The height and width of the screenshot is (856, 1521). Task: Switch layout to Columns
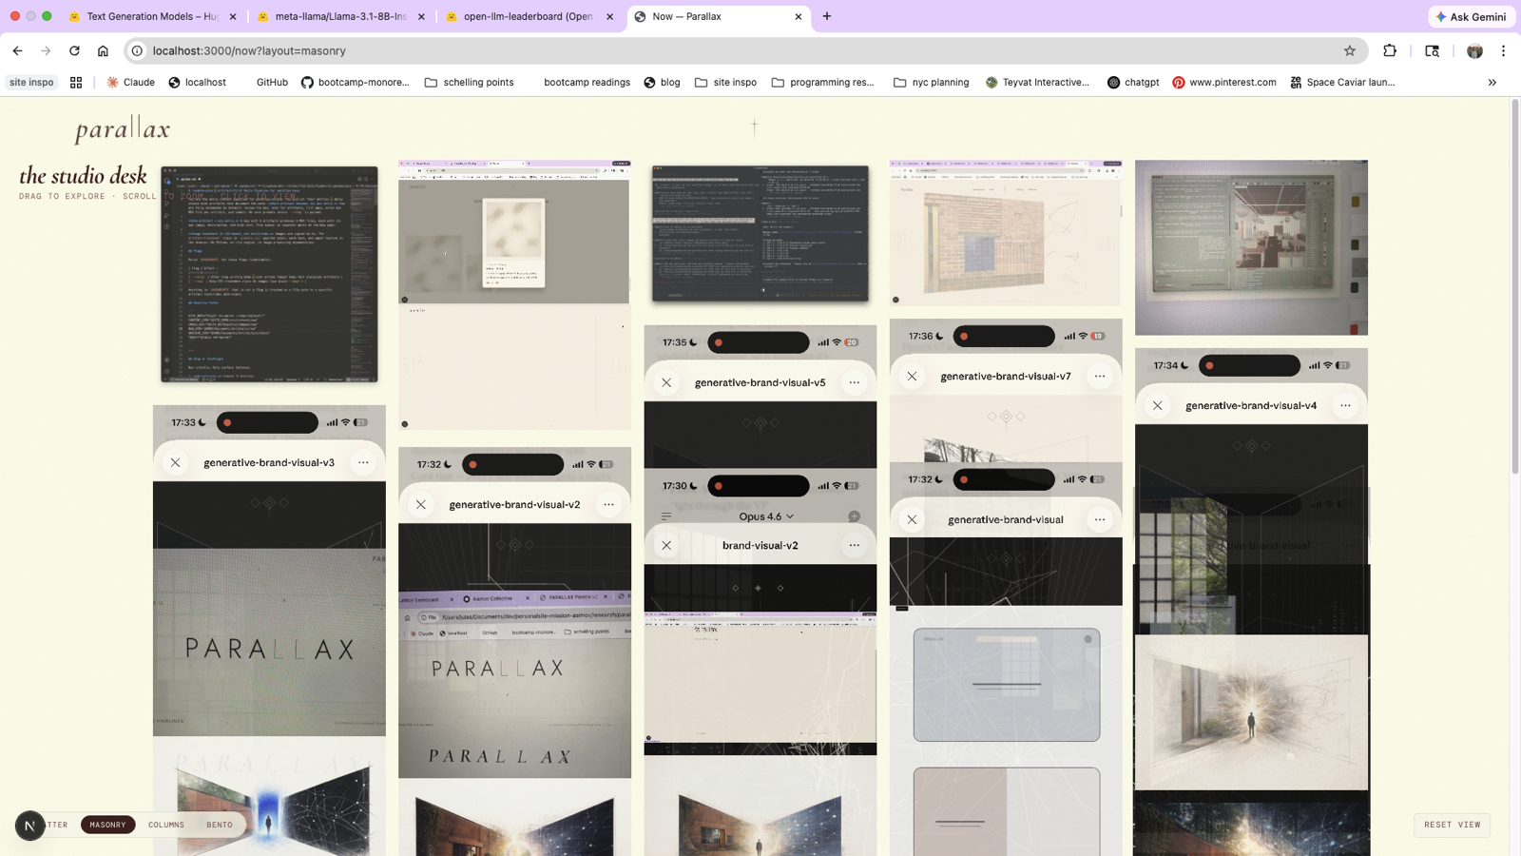pyautogui.click(x=166, y=825)
